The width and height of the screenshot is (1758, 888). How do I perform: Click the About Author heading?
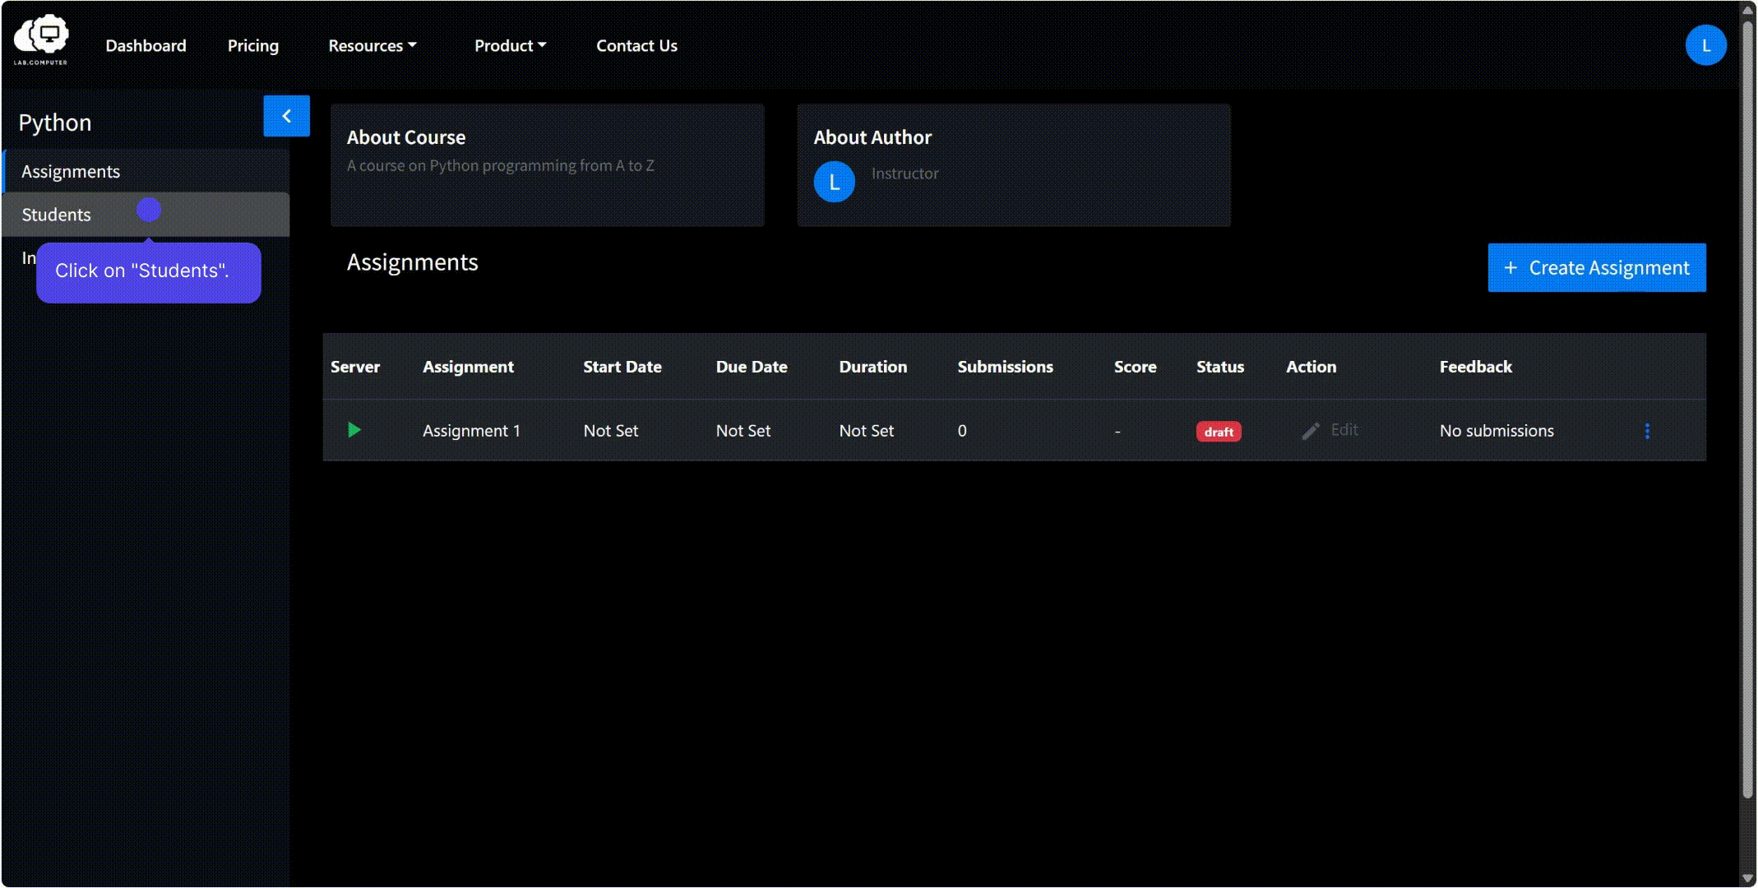click(x=872, y=137)
